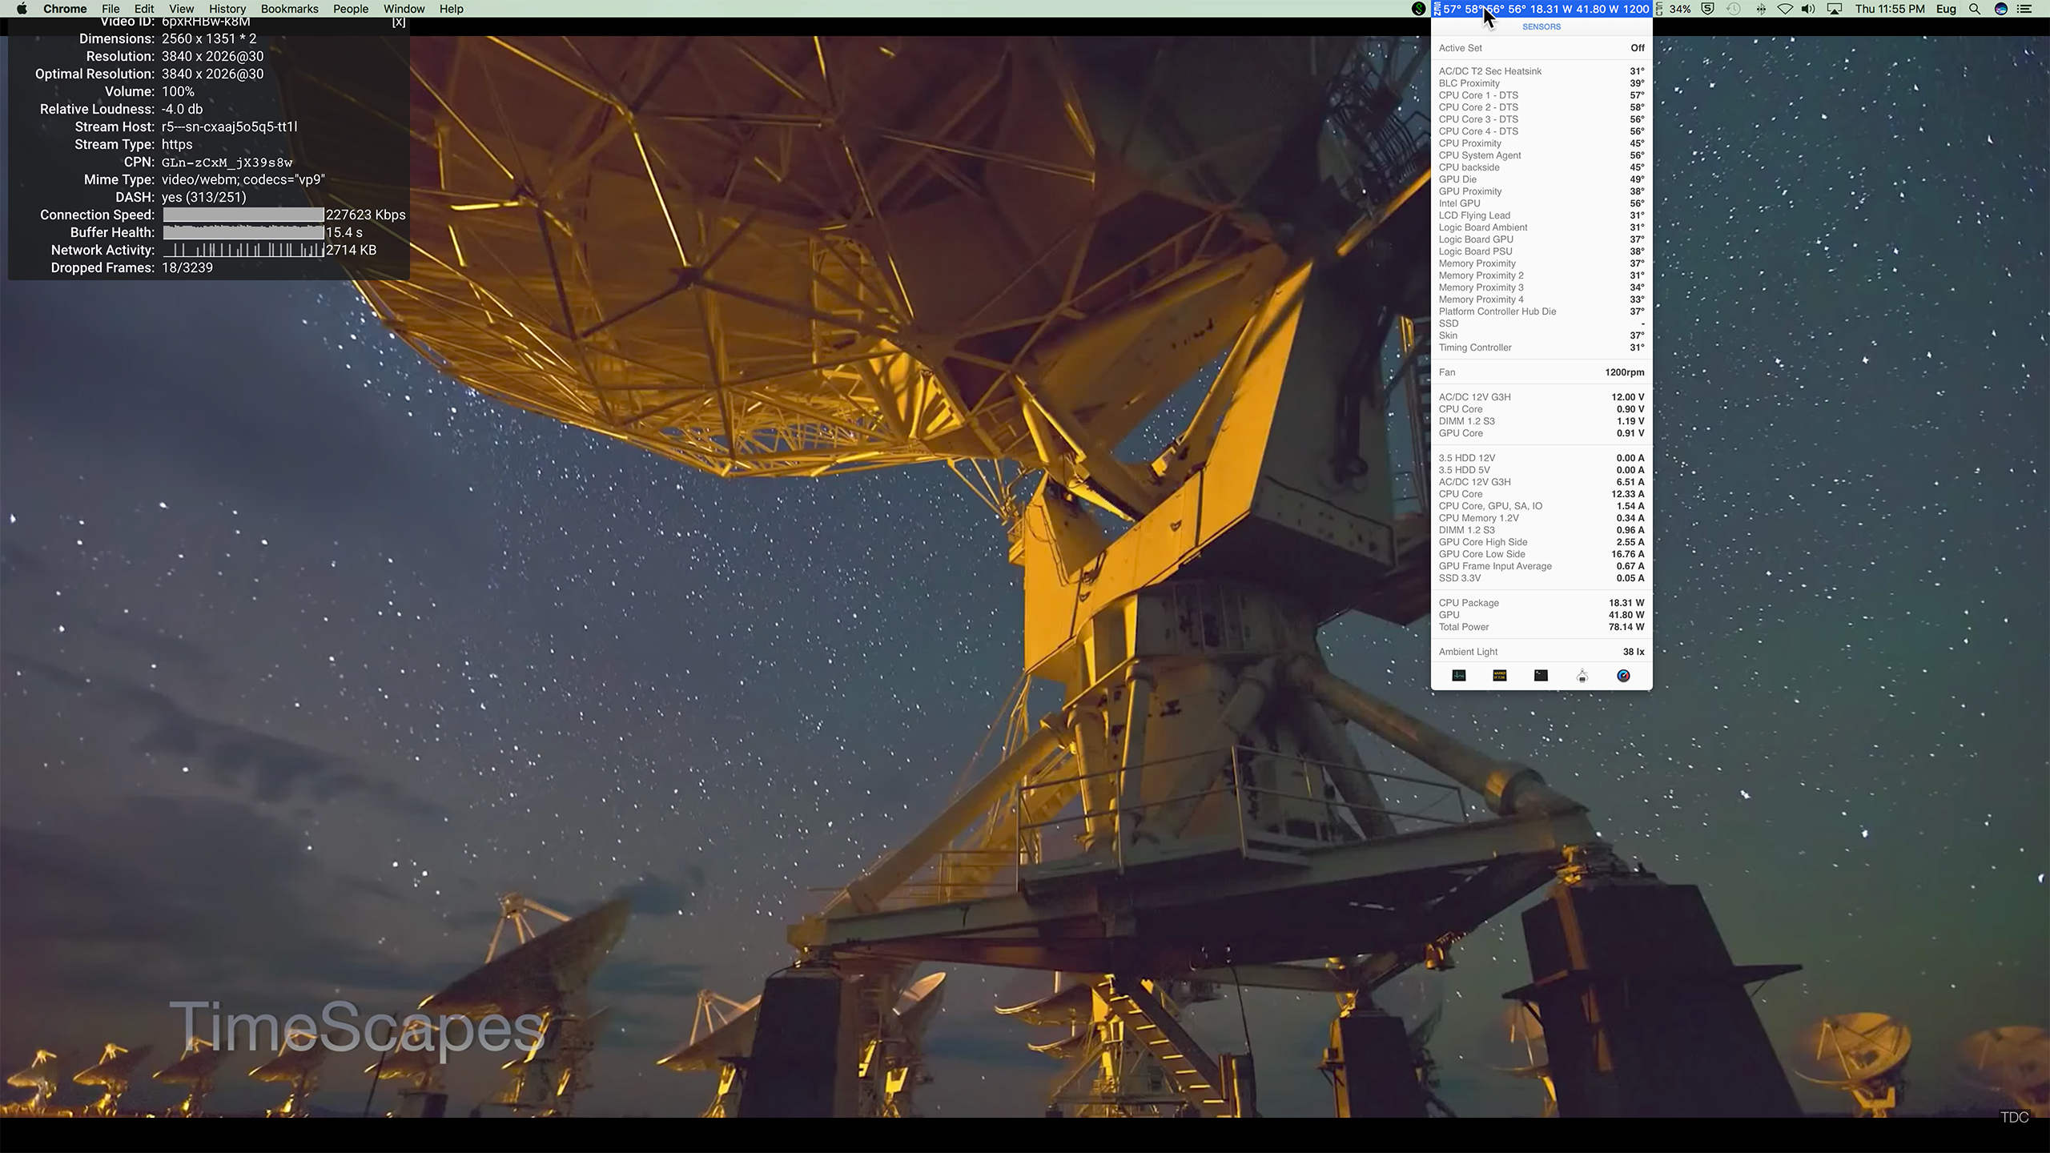Click the Ambient Light 38 lx row
This screenshot has height=1153, width=2050.
pyautogui.click(x=1542, y=652)
